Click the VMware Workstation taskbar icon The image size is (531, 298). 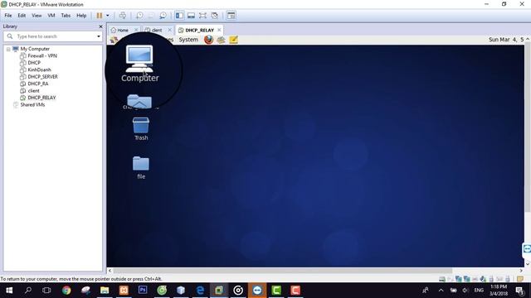coord(219,291)
